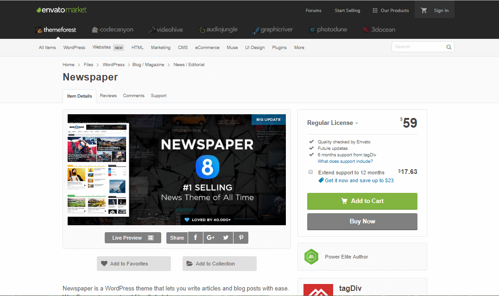Share on Facebook icon
Image resolution: width=499 pixels, height=296 pixels.
tap(196, 238)
